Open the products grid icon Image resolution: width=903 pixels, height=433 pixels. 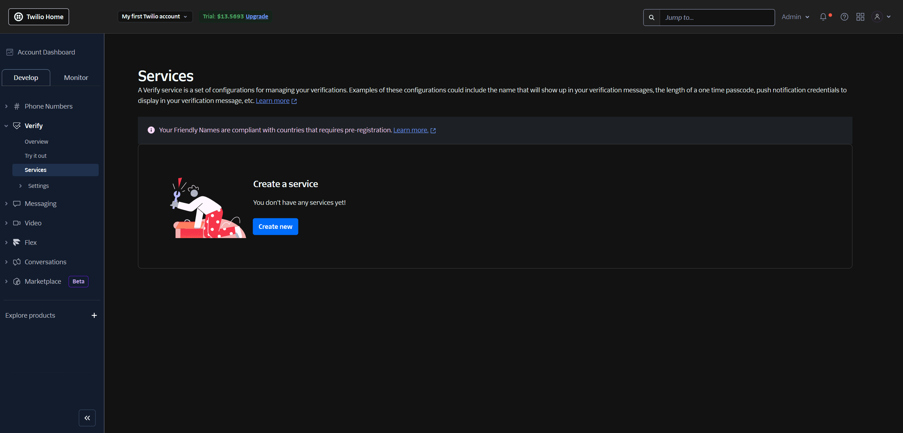point(860,17)
